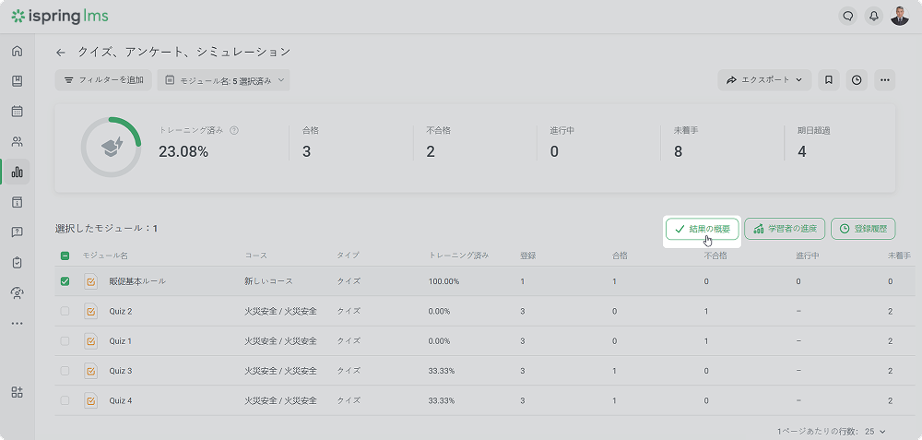Open the モジュール名 filter dropdown
Image resolution: width=922 pixels, height=440 pixels.
pyautogui.click(x=224, y=80)
